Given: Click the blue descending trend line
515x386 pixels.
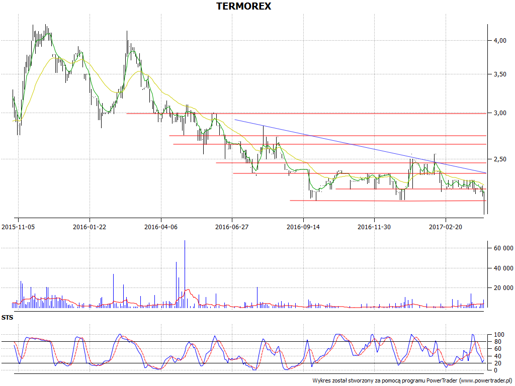Looking at the screenshot, I should tap(361, 146).
